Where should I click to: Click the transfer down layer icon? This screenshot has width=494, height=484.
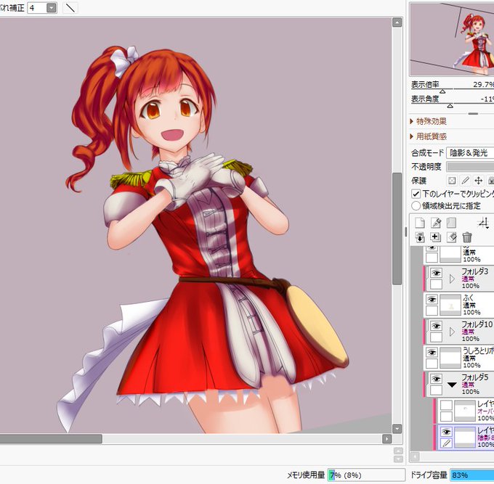pos(420,237)
